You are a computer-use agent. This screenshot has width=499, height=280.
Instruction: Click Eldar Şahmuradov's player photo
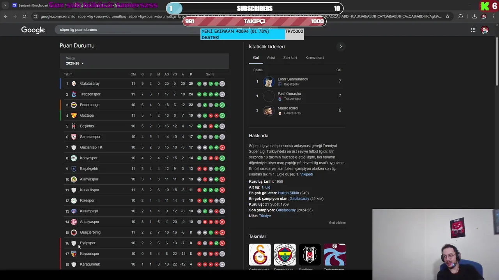point(269,81)
